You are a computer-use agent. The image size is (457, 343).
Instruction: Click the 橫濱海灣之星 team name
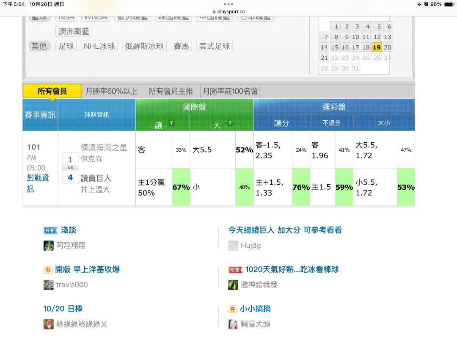point(104,148)
